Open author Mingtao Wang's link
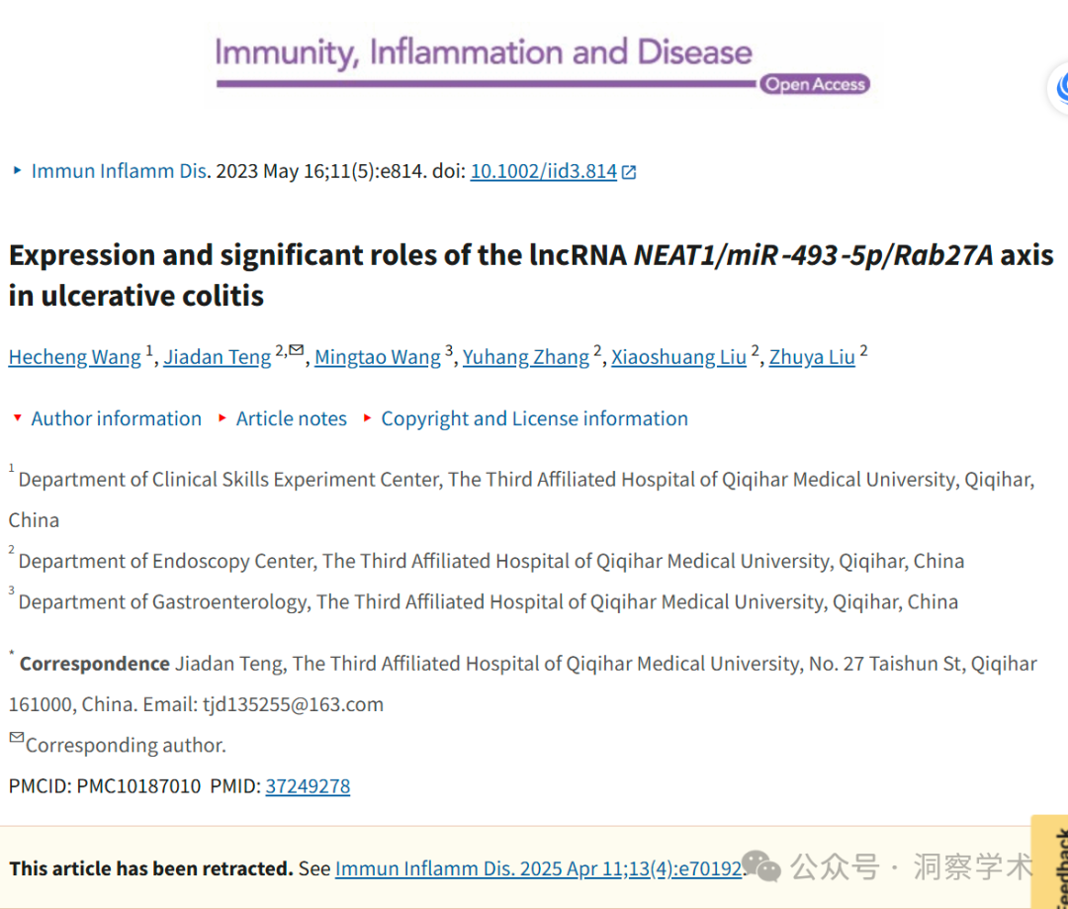1068x909 pixels. click(378, 357)
